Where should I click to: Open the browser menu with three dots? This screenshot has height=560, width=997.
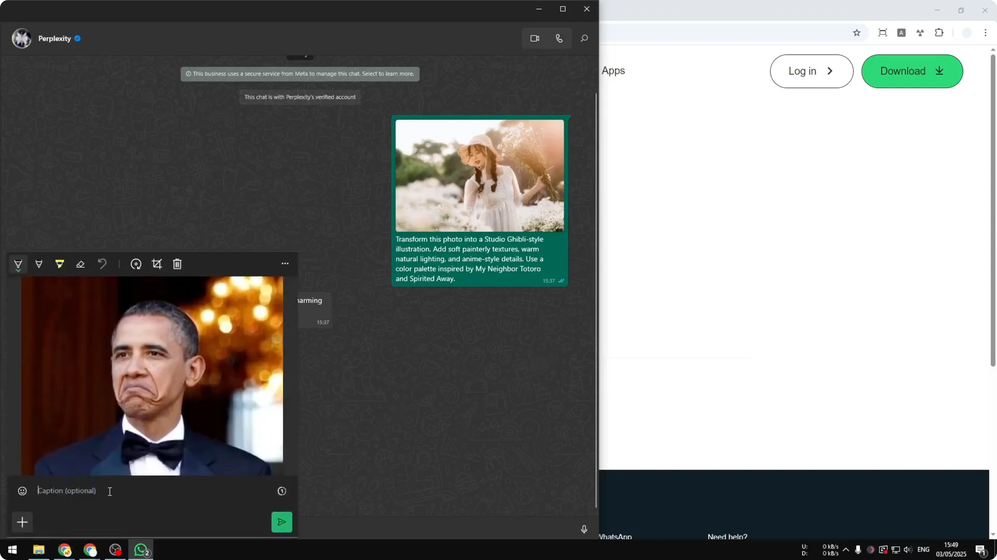[986, 32]
